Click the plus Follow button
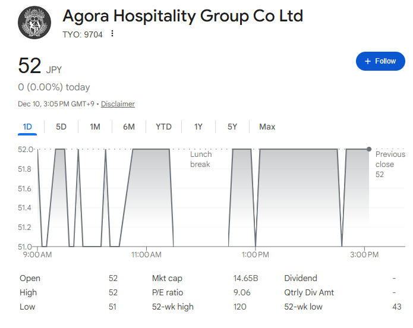 (380, 61)
